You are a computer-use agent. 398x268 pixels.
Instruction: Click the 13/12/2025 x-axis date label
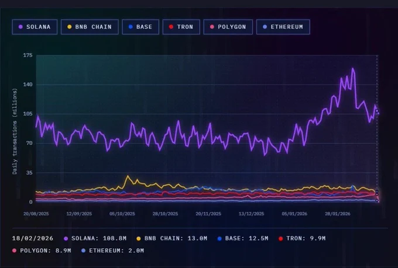pyautogui.click(x=251, y=214)
